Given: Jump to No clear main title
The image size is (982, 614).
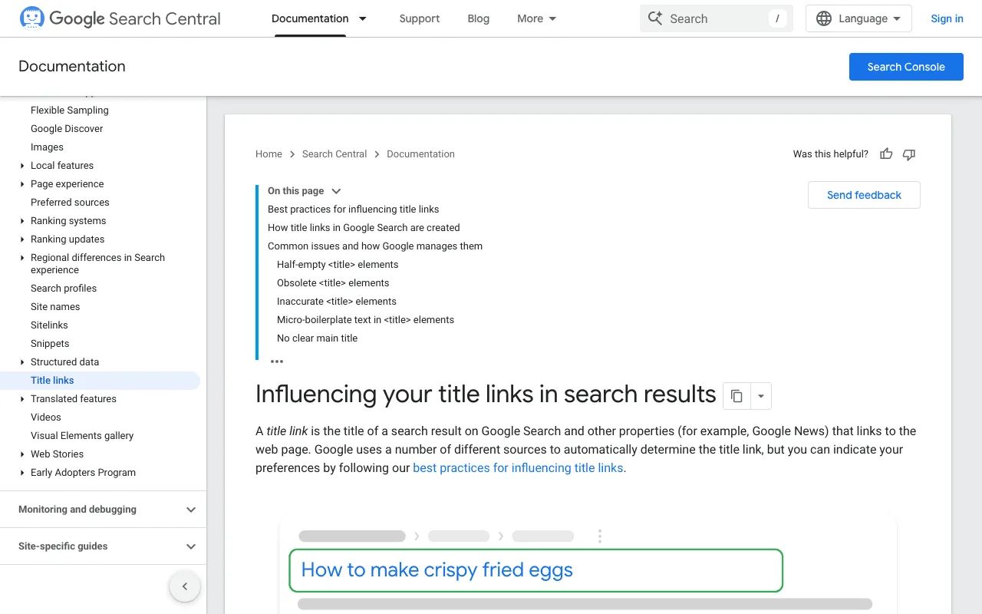Looking at the screenshot, I should click(x=317, y=338).
